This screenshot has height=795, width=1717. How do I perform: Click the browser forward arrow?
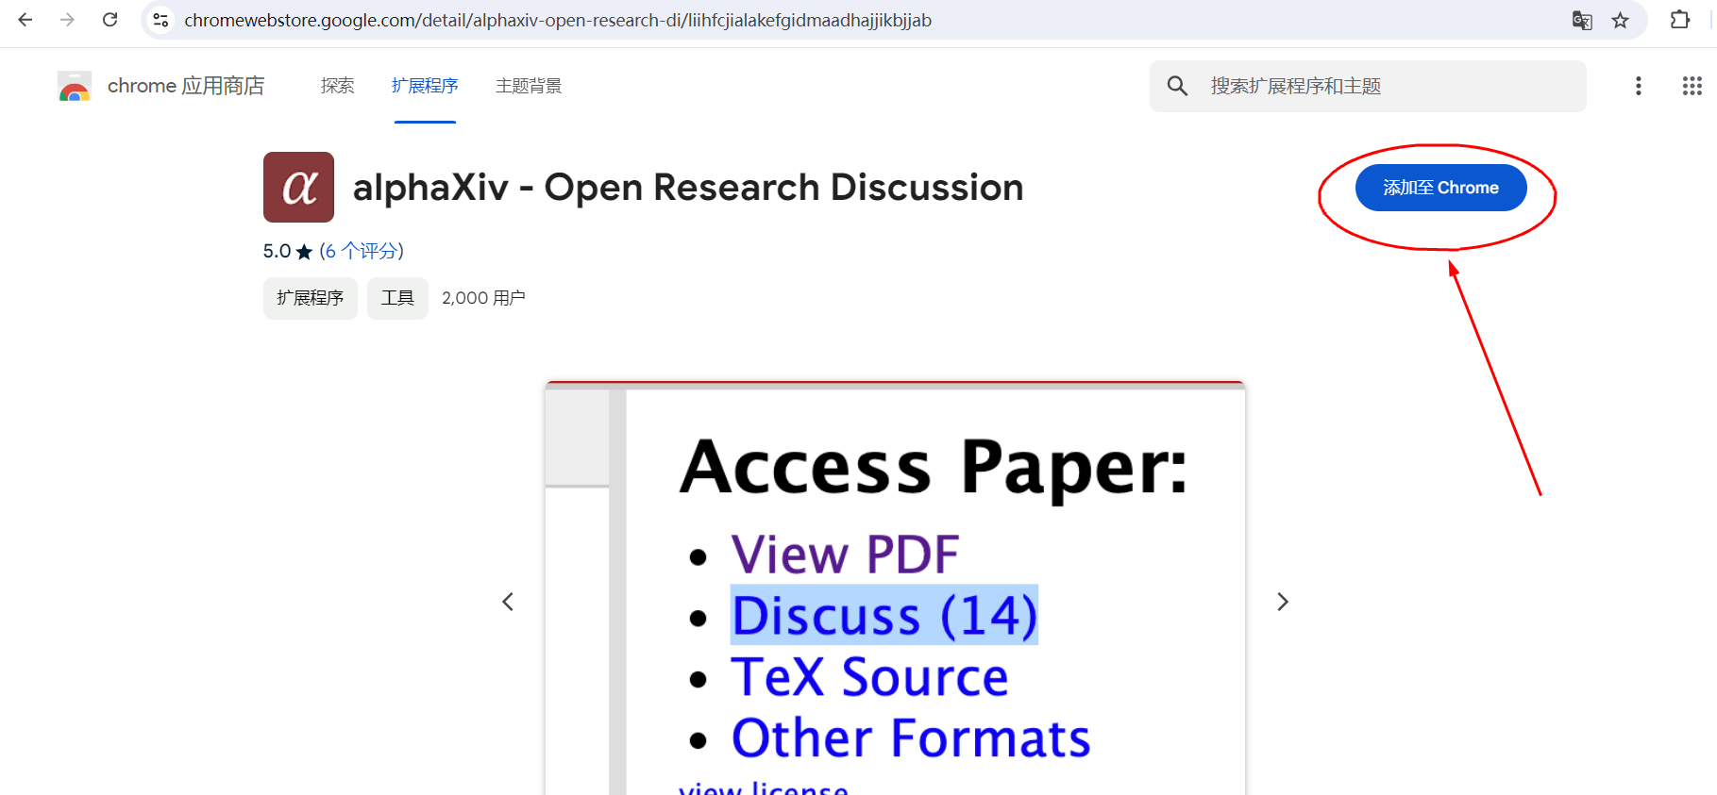(x=67, y=20)
